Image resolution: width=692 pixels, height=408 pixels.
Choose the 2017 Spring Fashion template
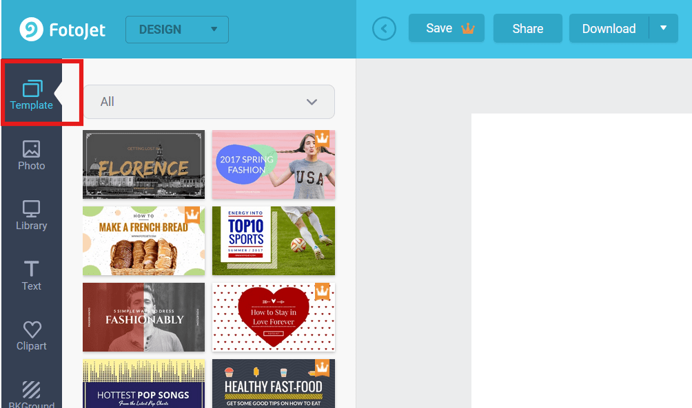[x=273, y=164]
